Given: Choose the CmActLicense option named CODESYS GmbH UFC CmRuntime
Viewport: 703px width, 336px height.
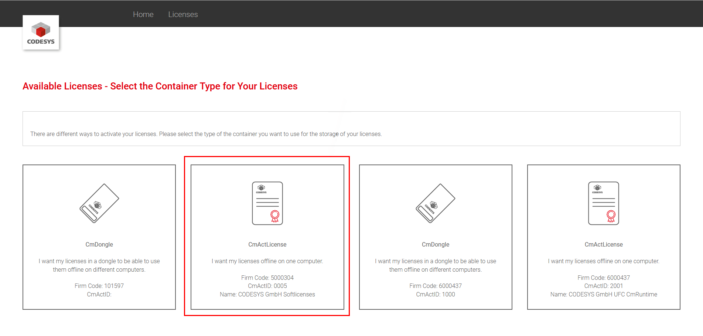Looking at the screenshot, I should [x=603, y=237].
